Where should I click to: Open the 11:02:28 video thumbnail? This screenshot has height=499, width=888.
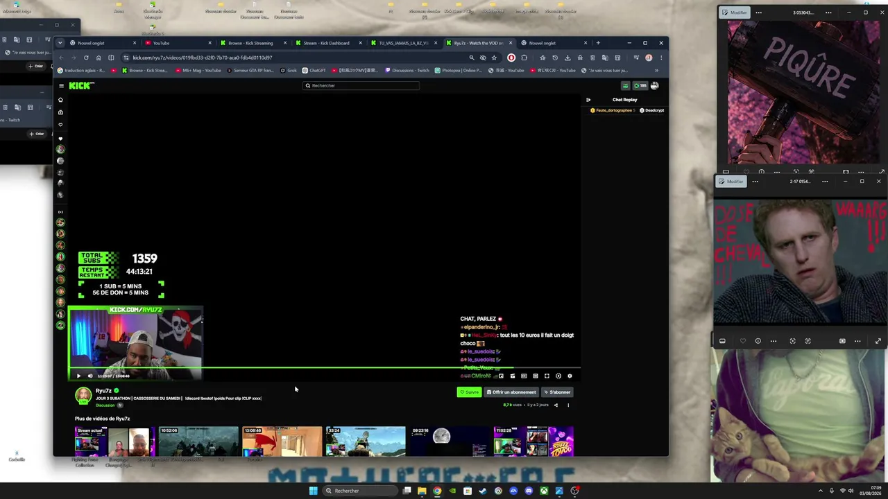coord(533,441)
